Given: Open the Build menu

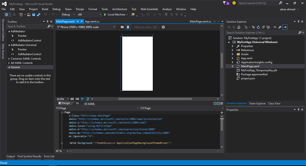Looking at the screenshot, I should click(45, 9).
